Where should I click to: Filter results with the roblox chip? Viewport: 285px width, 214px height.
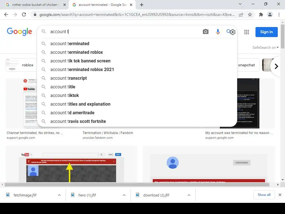[21, 65]
